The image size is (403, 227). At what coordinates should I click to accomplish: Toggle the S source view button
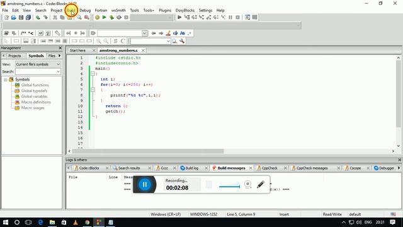click(x=116, y=41)
